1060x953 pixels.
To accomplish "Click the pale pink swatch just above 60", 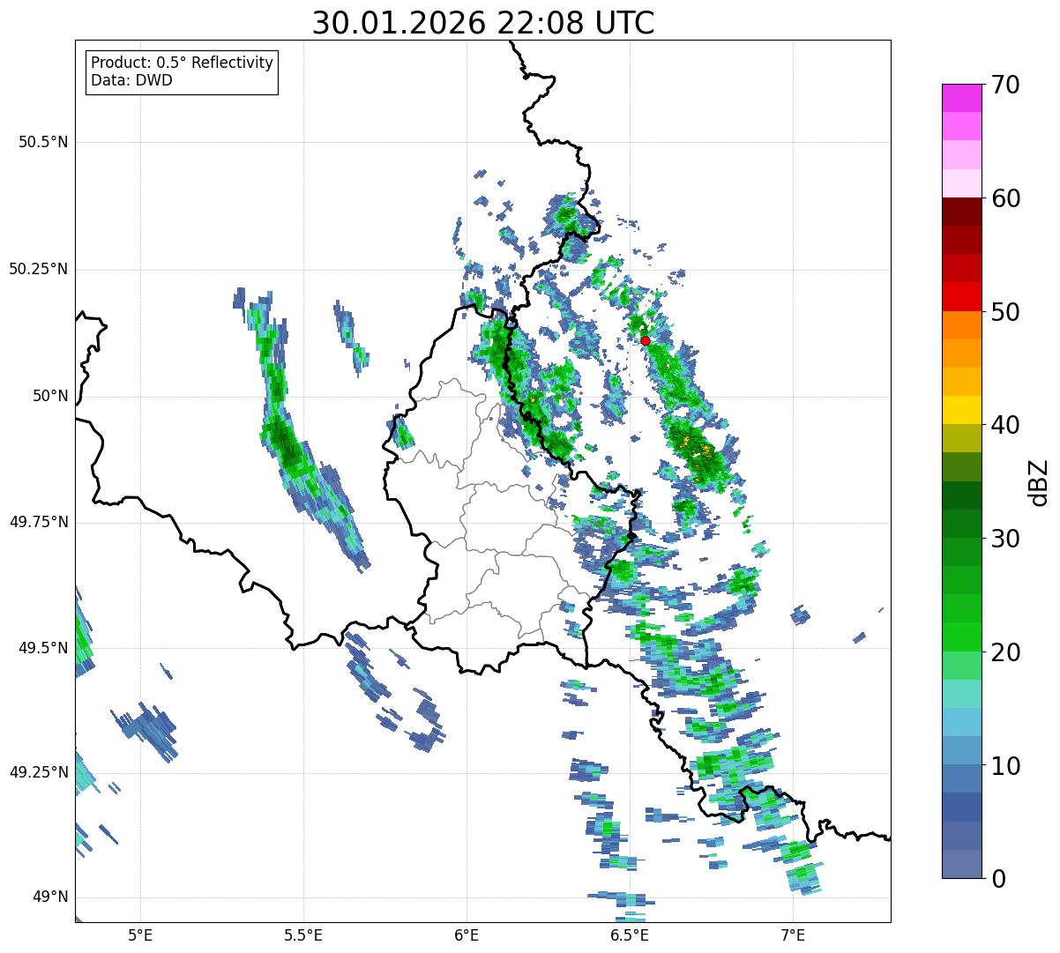I will click(x=962, y=183).
